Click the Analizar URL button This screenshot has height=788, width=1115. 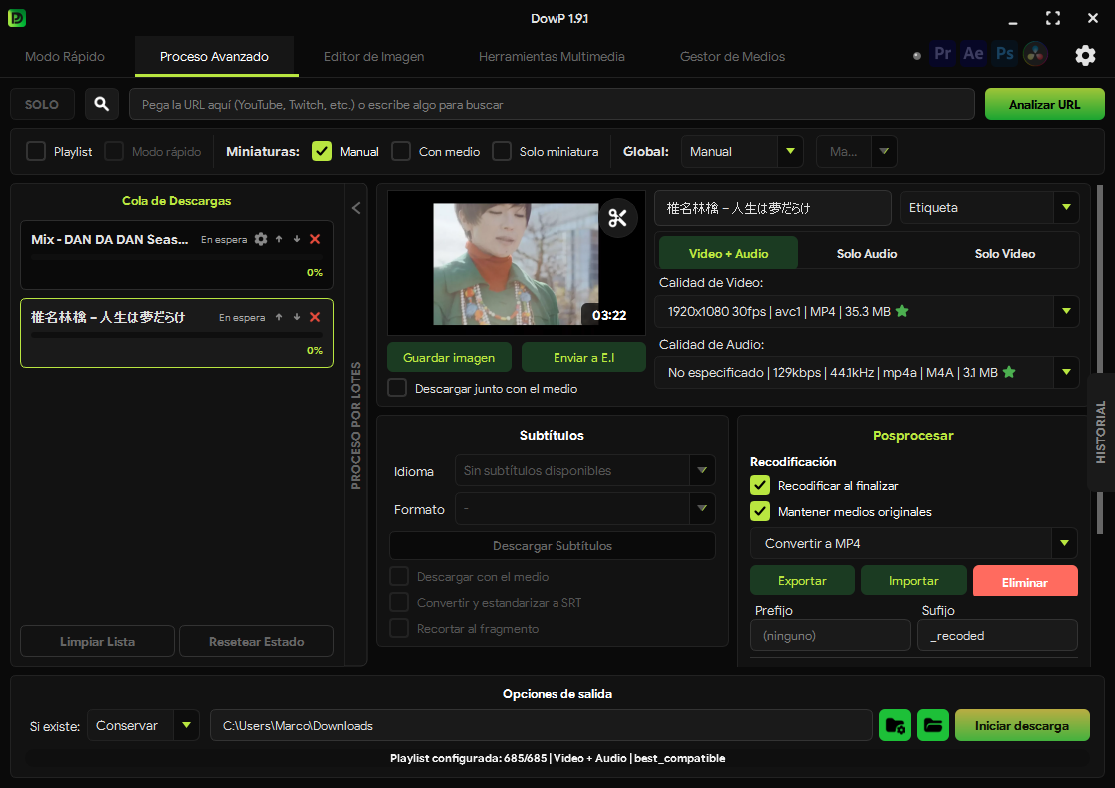(x=1045, y=105)
